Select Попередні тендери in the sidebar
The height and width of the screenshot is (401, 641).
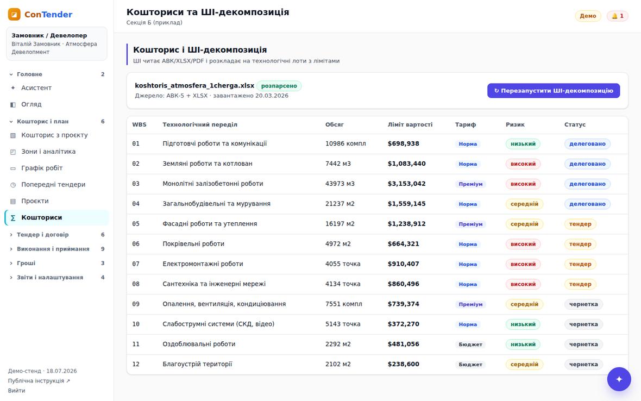(57, 185)
